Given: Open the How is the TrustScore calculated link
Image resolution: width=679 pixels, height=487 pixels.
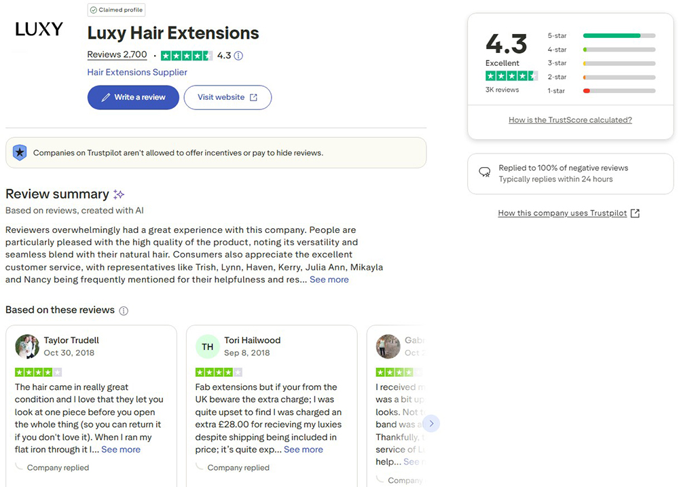Looking at the screenshot, I should point(570,119).
